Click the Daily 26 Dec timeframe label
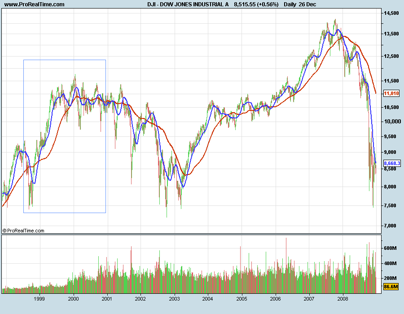 click(x=300, y=4)
